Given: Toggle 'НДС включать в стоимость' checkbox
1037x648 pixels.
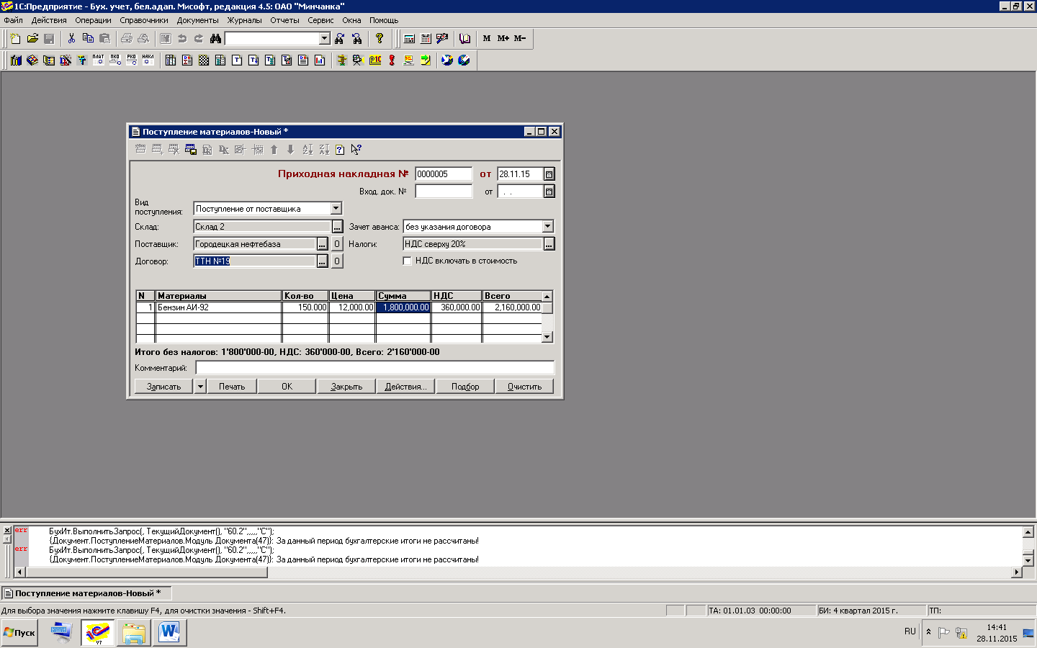Looking at the screenshot, I should (x=407, y=261).
